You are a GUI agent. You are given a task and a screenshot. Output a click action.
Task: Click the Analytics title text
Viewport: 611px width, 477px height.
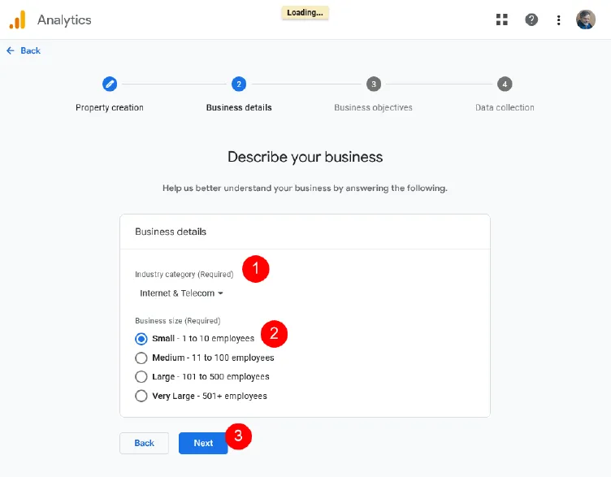coord(64,20)
